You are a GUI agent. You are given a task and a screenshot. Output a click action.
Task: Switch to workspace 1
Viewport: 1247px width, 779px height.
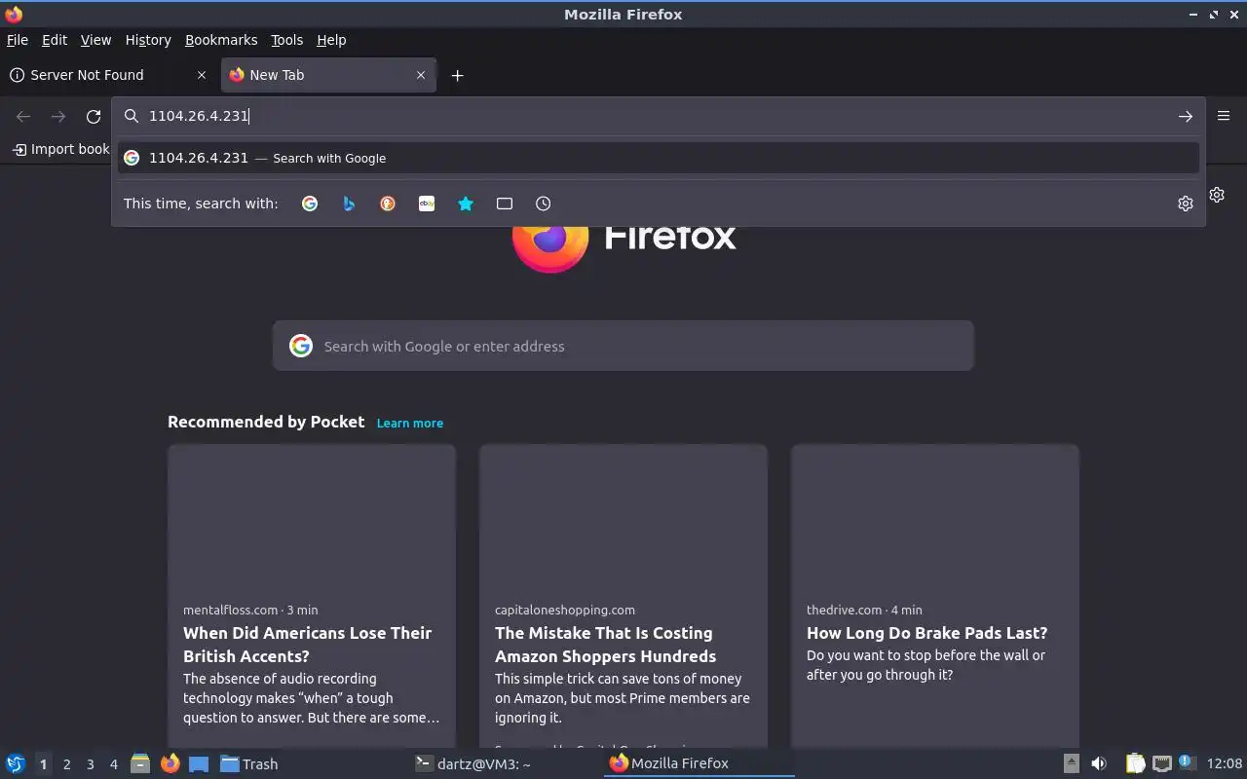coord(43,764)
